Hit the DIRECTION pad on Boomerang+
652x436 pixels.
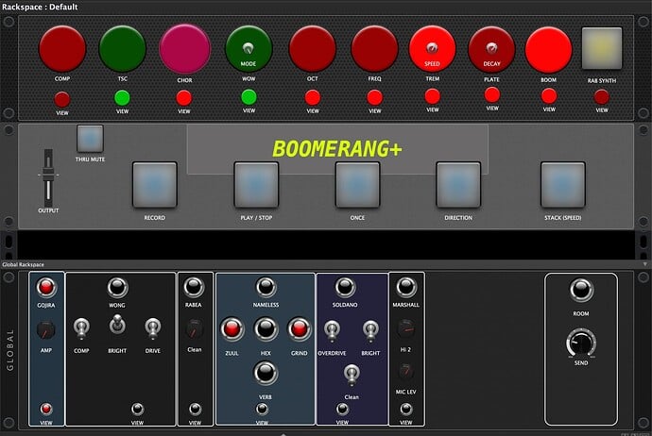click(x=458, y=185)
